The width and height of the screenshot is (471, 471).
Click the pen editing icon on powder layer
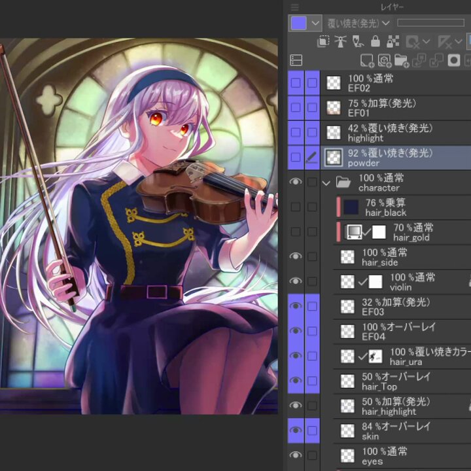click(x=312, y=157)
